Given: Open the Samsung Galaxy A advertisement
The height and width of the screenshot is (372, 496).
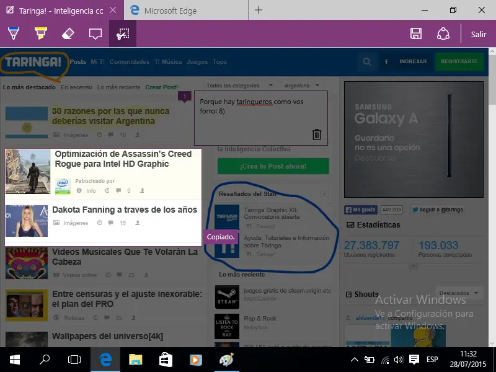Looking at the screenshot, I should click(x=414, y=139).
